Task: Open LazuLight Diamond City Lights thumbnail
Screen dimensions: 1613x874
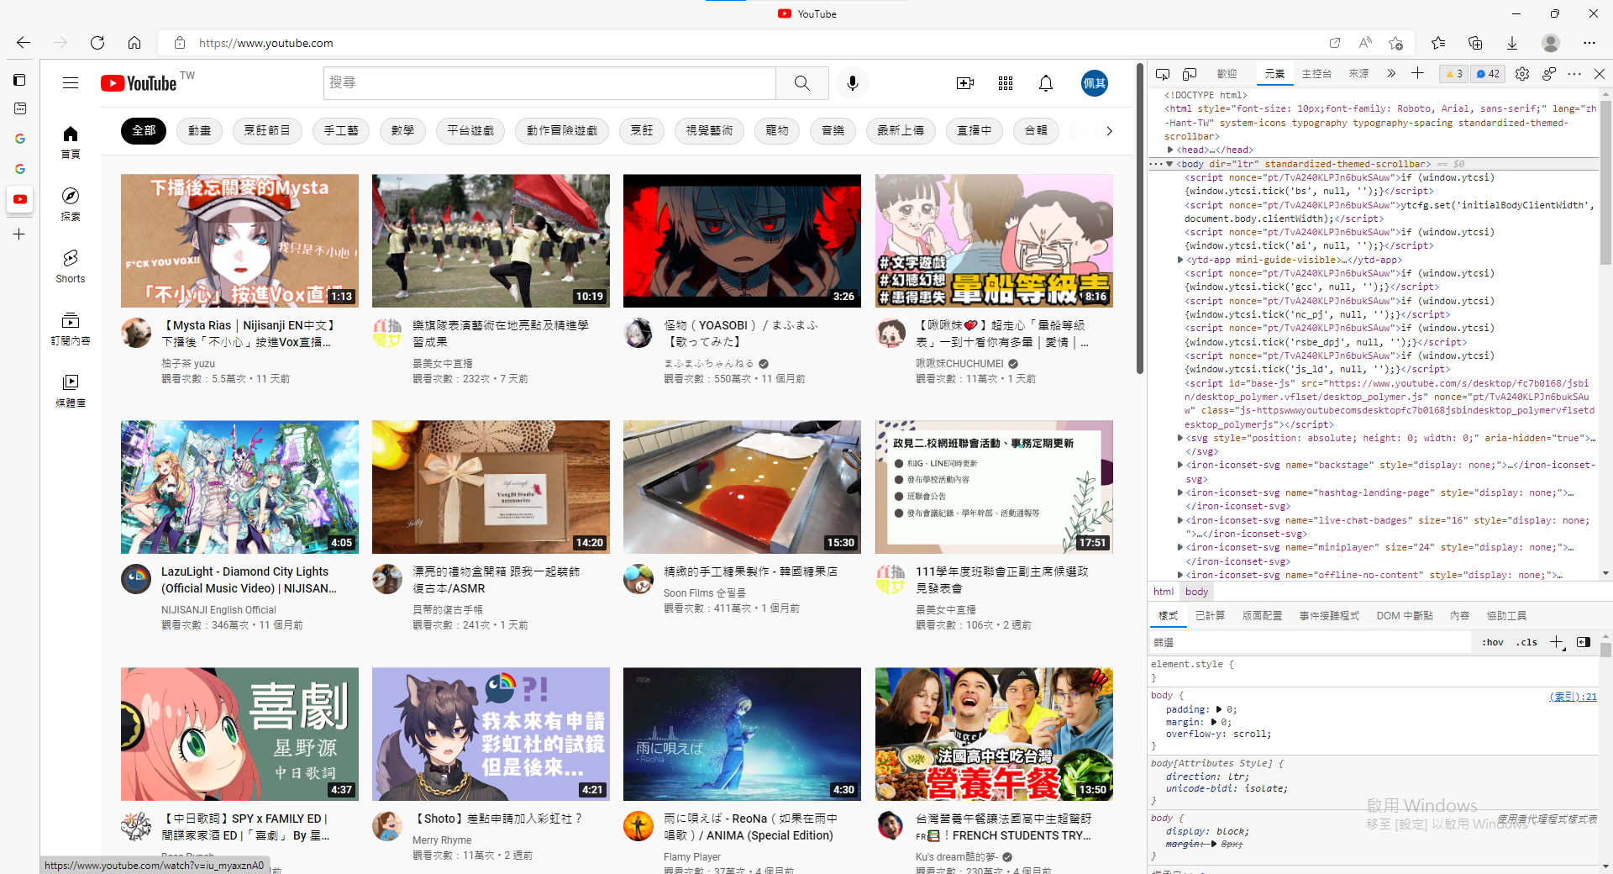Action: [x=239, y=487]
